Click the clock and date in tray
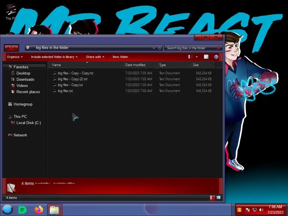This screenshot has height=216, width=288. click(275, 210)
